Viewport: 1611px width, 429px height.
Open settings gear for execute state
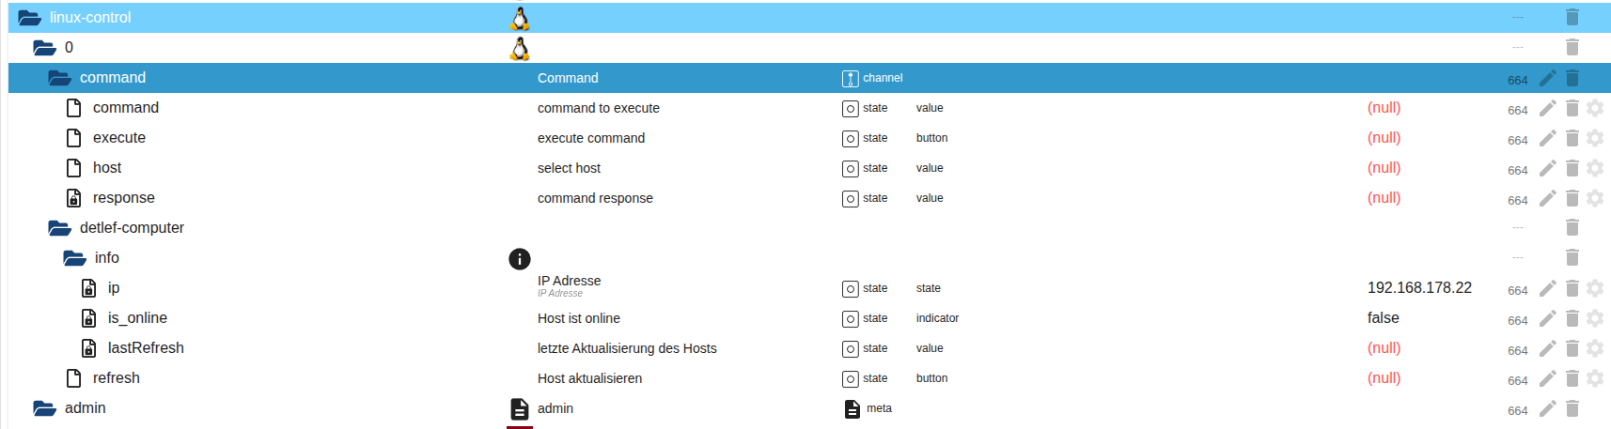click(1595, 138)
